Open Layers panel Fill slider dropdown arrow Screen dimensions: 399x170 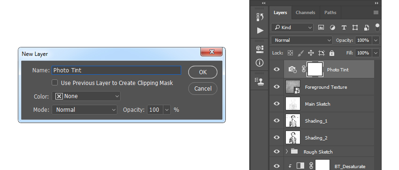pyautogui.click(x=376, y=53)
